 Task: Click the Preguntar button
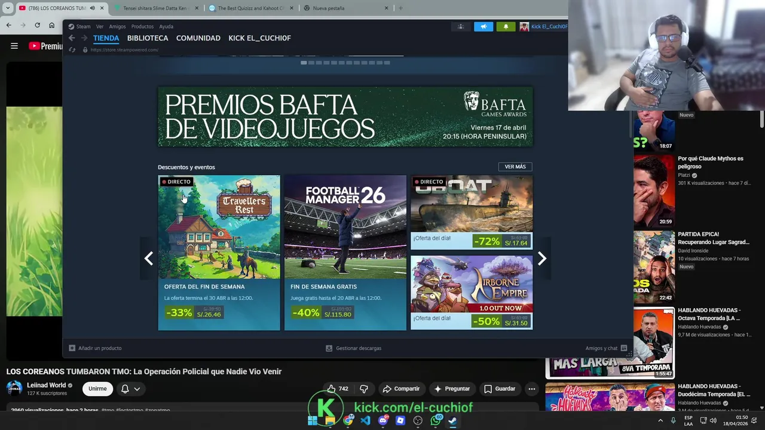pyautogui.click(x=452, y=389)
